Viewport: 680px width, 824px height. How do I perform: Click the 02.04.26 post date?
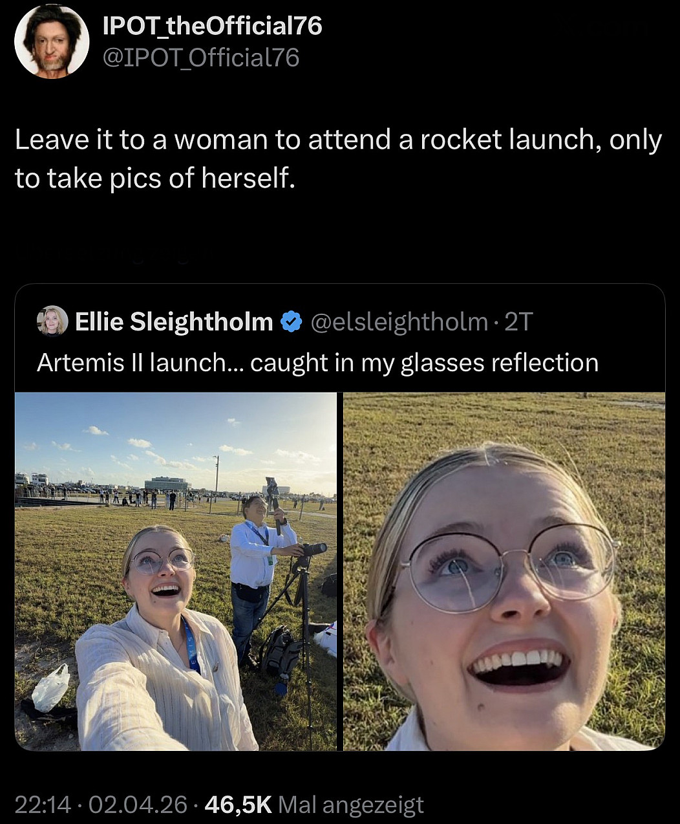[x=138, y=805]
